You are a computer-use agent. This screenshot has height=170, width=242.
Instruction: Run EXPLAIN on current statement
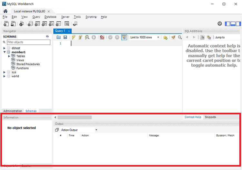(x=87, y=37)
